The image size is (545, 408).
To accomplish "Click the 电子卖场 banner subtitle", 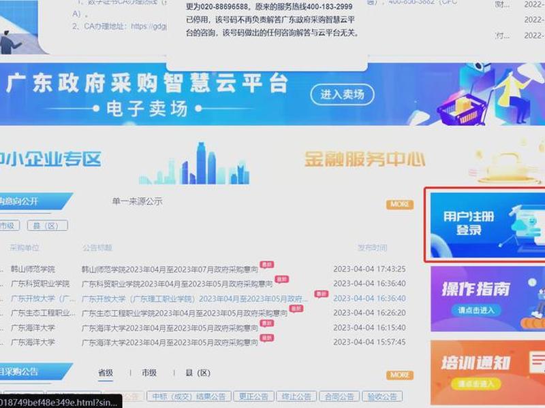I will [147, 109].
